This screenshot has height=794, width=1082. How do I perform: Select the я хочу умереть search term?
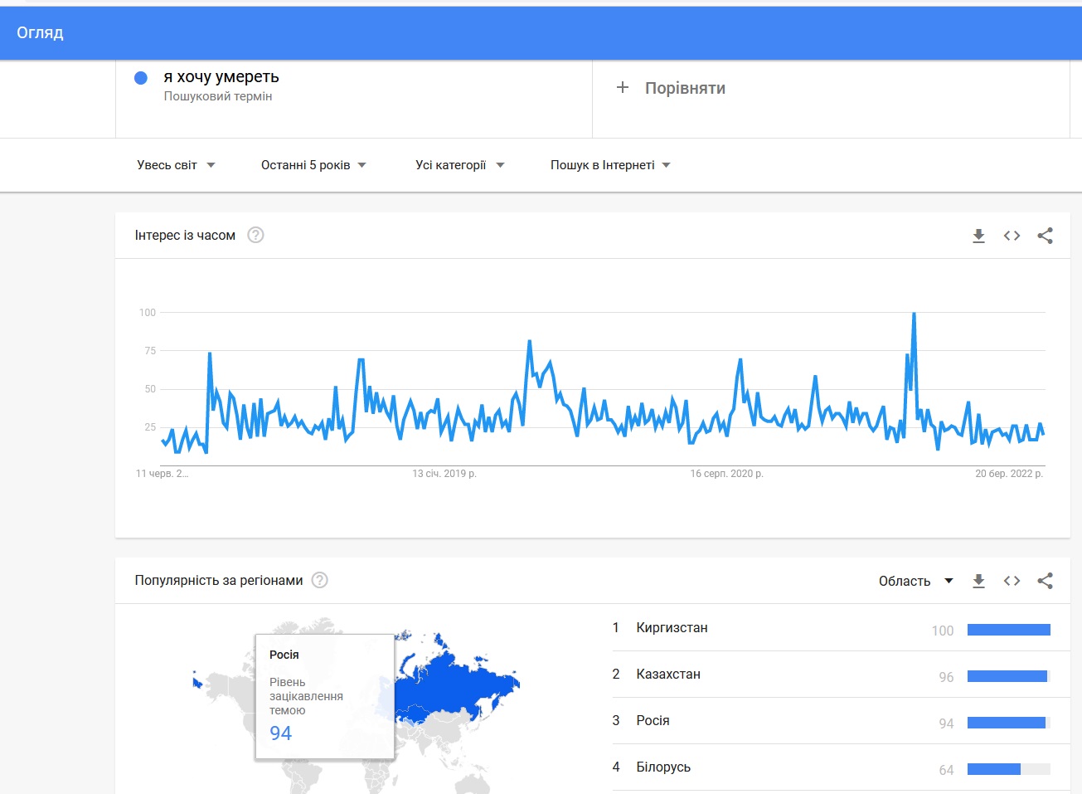(x=221, y=77)
